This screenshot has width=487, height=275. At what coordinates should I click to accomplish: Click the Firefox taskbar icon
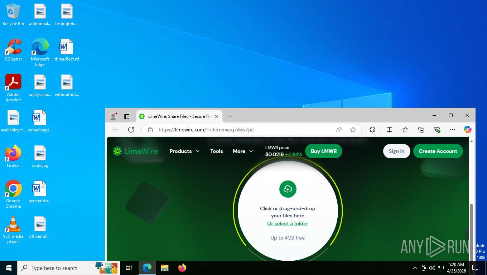(182, 268)
